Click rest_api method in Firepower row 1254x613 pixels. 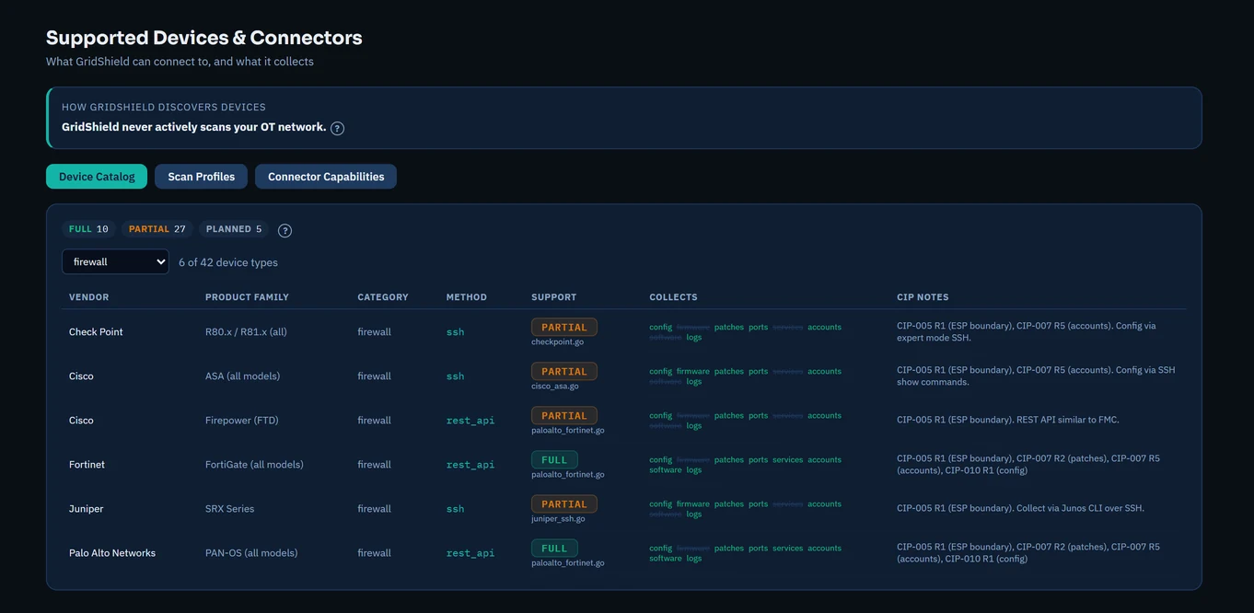tap(470, 420)
